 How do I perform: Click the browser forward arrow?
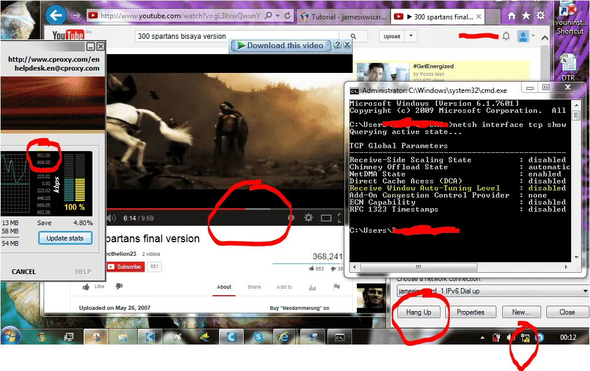click(x=77, y=16)
